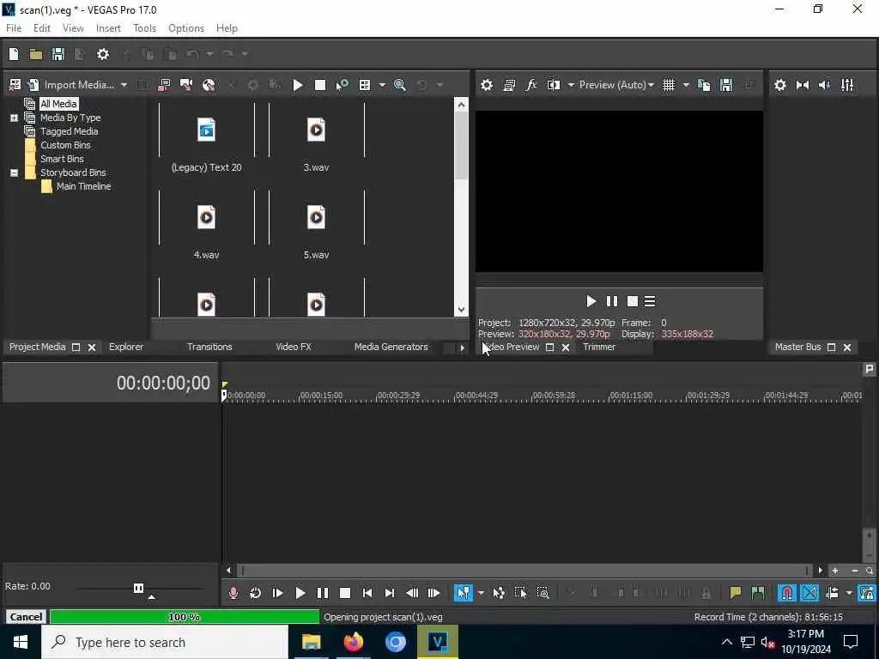
Task: Select the Normal Edit Tool
Action: 463,593
